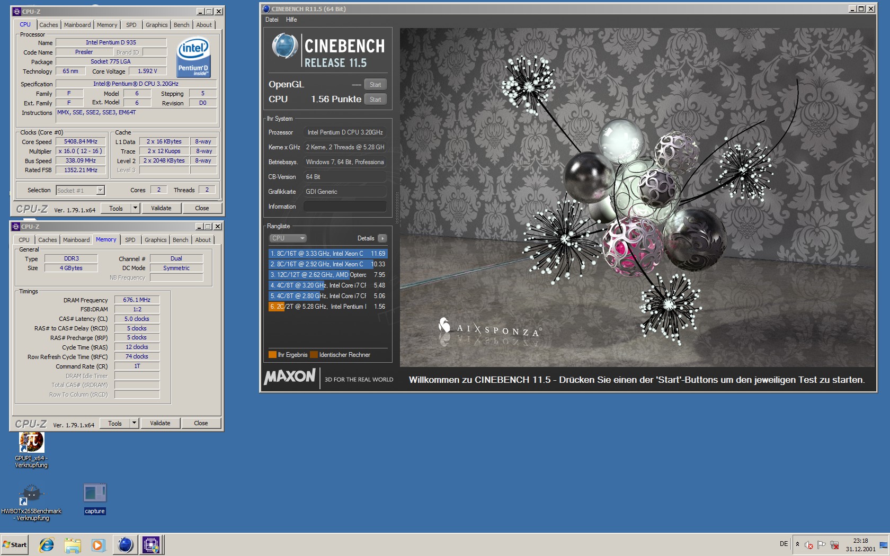The image size is (890, 556).
Task: Select ranking entry 4C/8T @ 2.80 GHz
Action: 328,296
